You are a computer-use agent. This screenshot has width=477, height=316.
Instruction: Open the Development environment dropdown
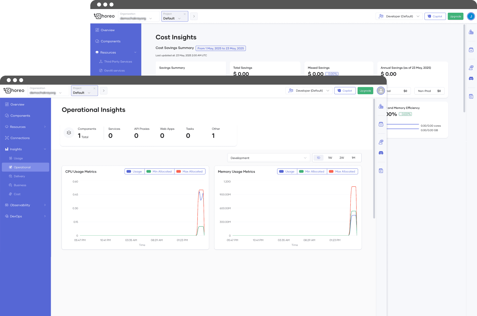tap(268, 158)
